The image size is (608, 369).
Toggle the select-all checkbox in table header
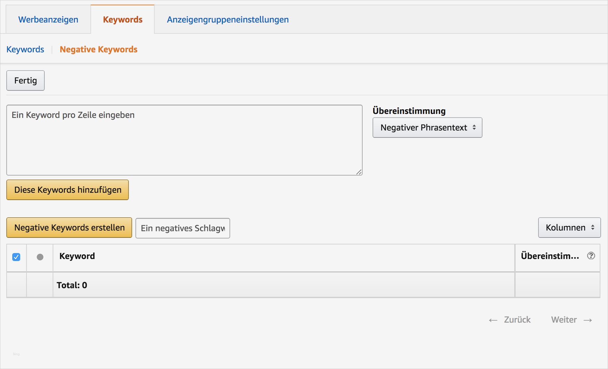coord(16,257)
